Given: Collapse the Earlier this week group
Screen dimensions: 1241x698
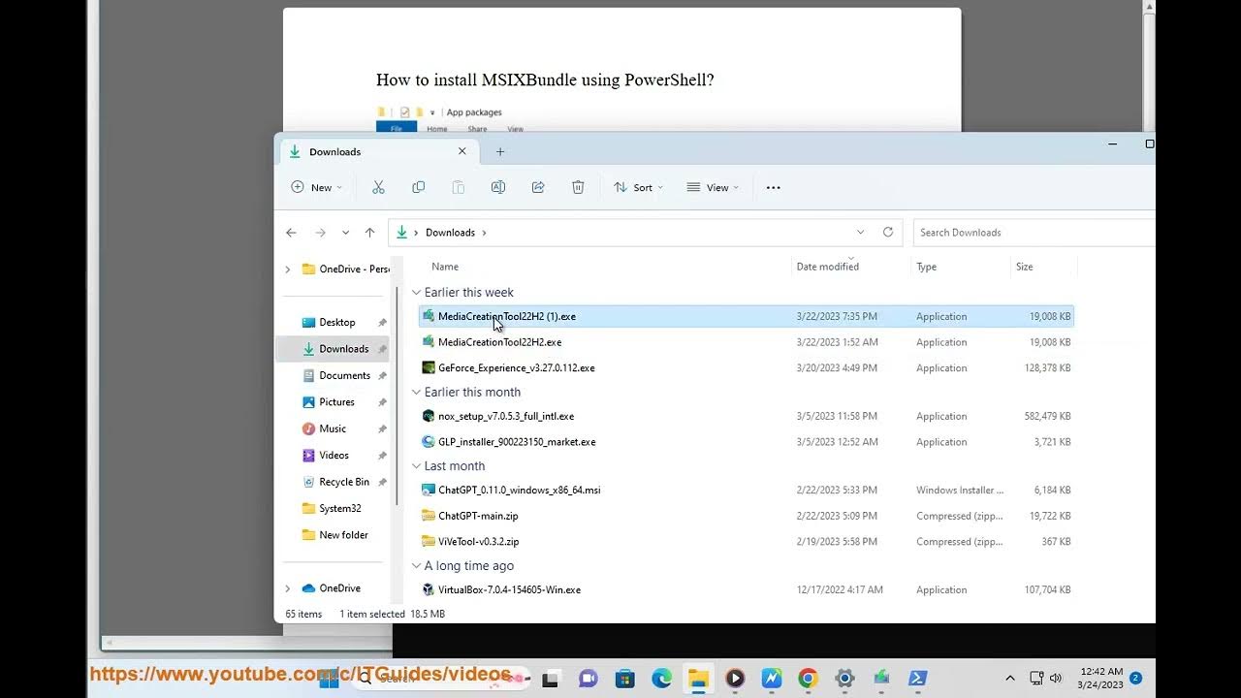Looking at the screenshot, I should (417, 293).
